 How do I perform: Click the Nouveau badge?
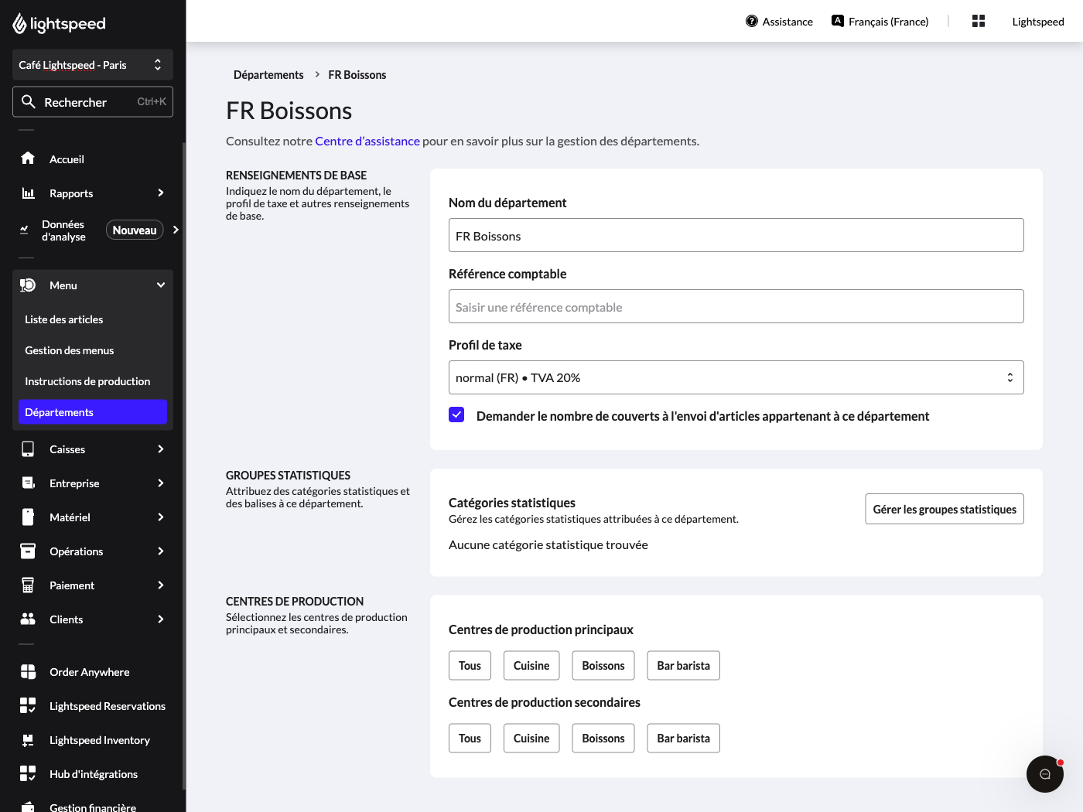point(135,230)
